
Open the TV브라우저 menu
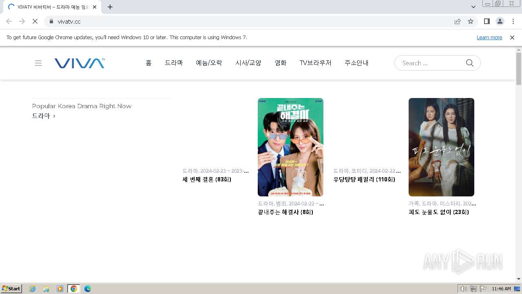click(x=316, y=63)
